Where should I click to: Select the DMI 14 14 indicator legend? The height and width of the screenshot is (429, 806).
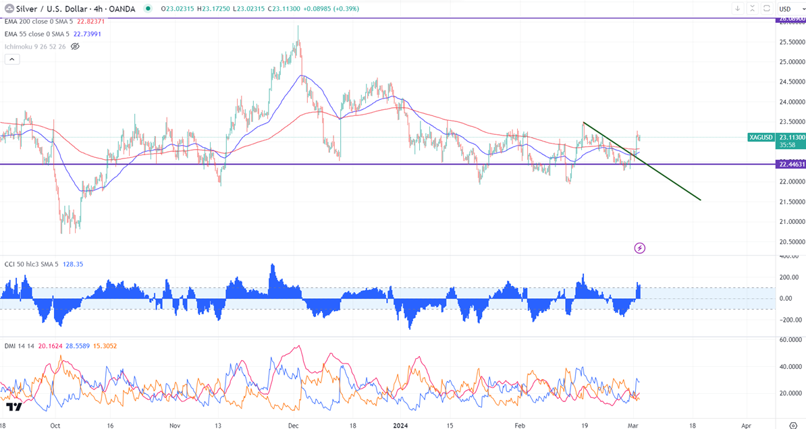pyautogui.click(x=20, y=346)
